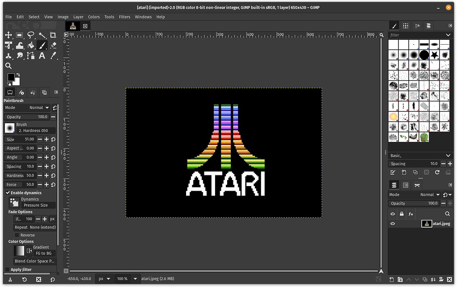Image resolution: width=457 pixels, height=287 pixels.
Task: Choose the Crop tool
Action: (53, 35)
